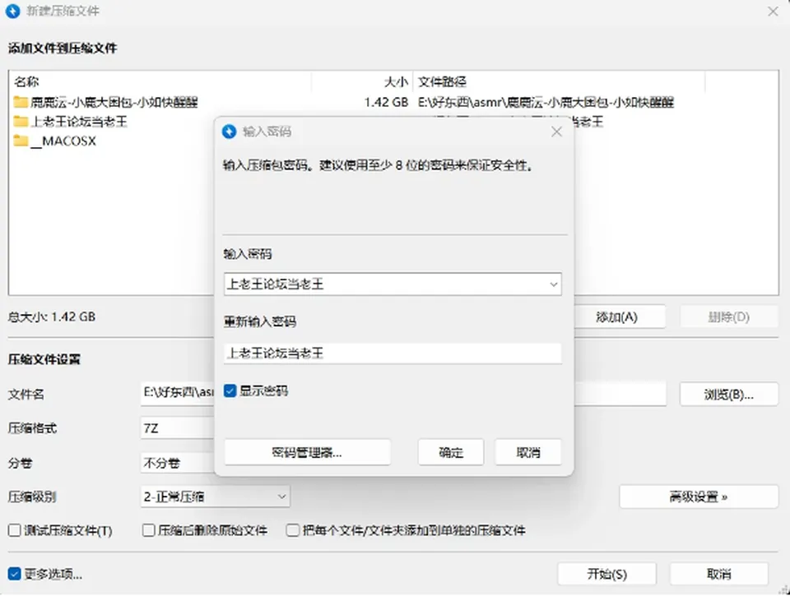The width and height of the screenshot is (790, 596).
Task: Close the 输入密码 password dialog
Action: [557, 132]
